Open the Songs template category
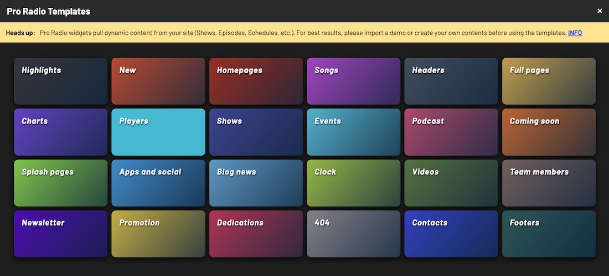The width and height of the screenshot is (609, 276). tap(353, 81)
